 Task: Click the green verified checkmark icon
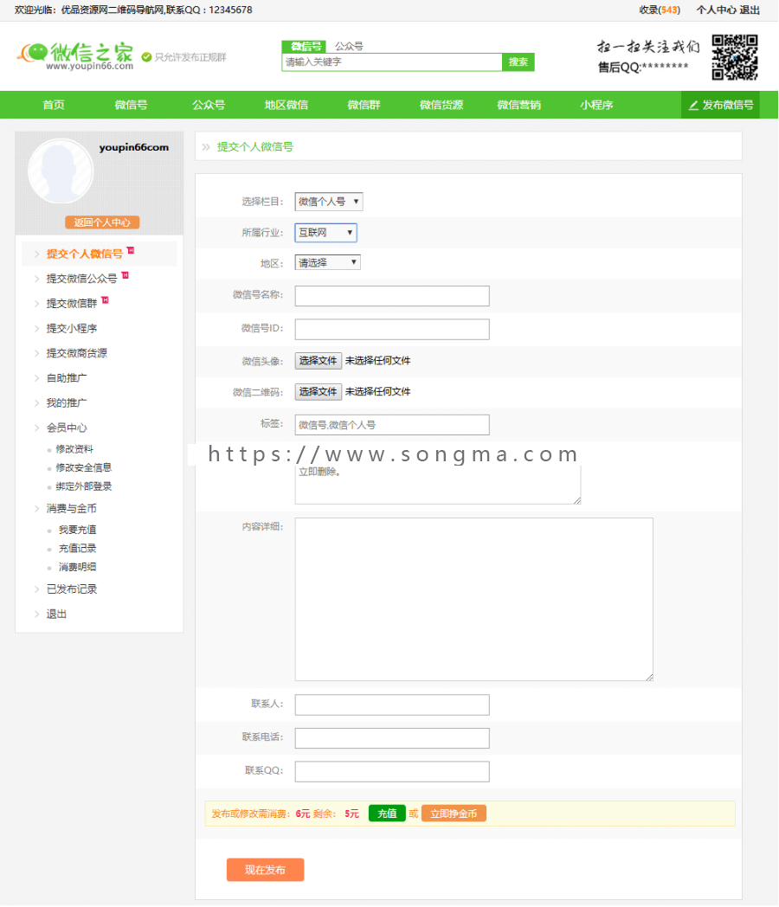tap(146, 57)
